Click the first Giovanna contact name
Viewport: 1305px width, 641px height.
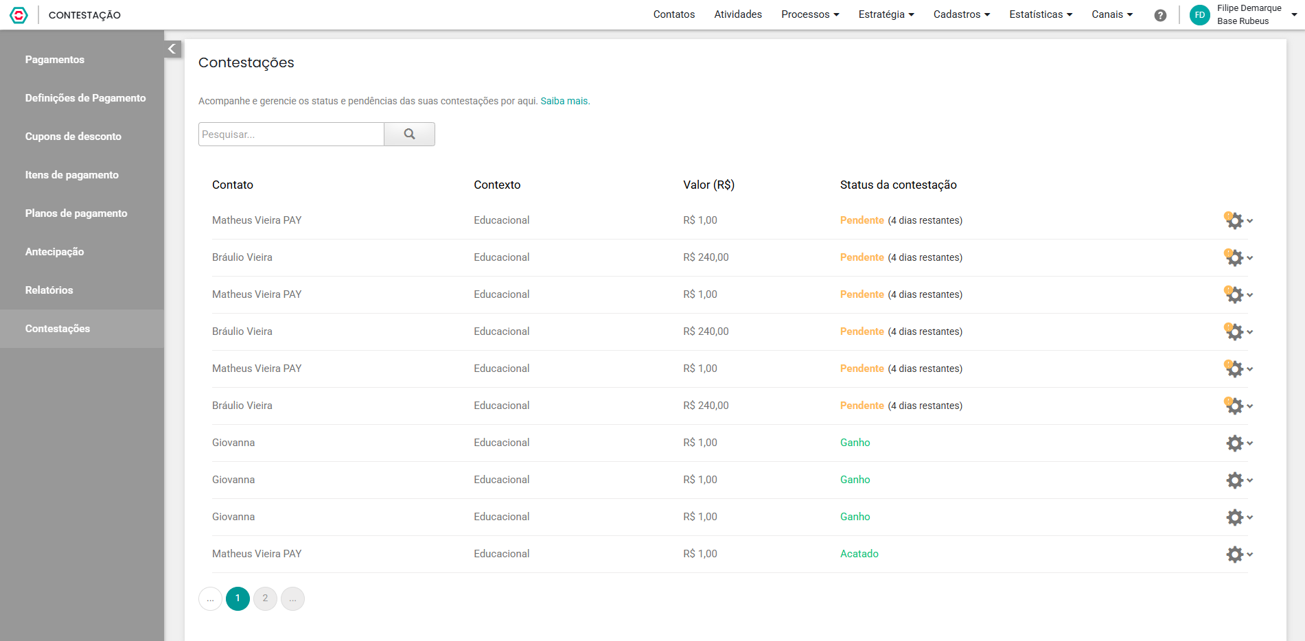click(x=233, y=443)
